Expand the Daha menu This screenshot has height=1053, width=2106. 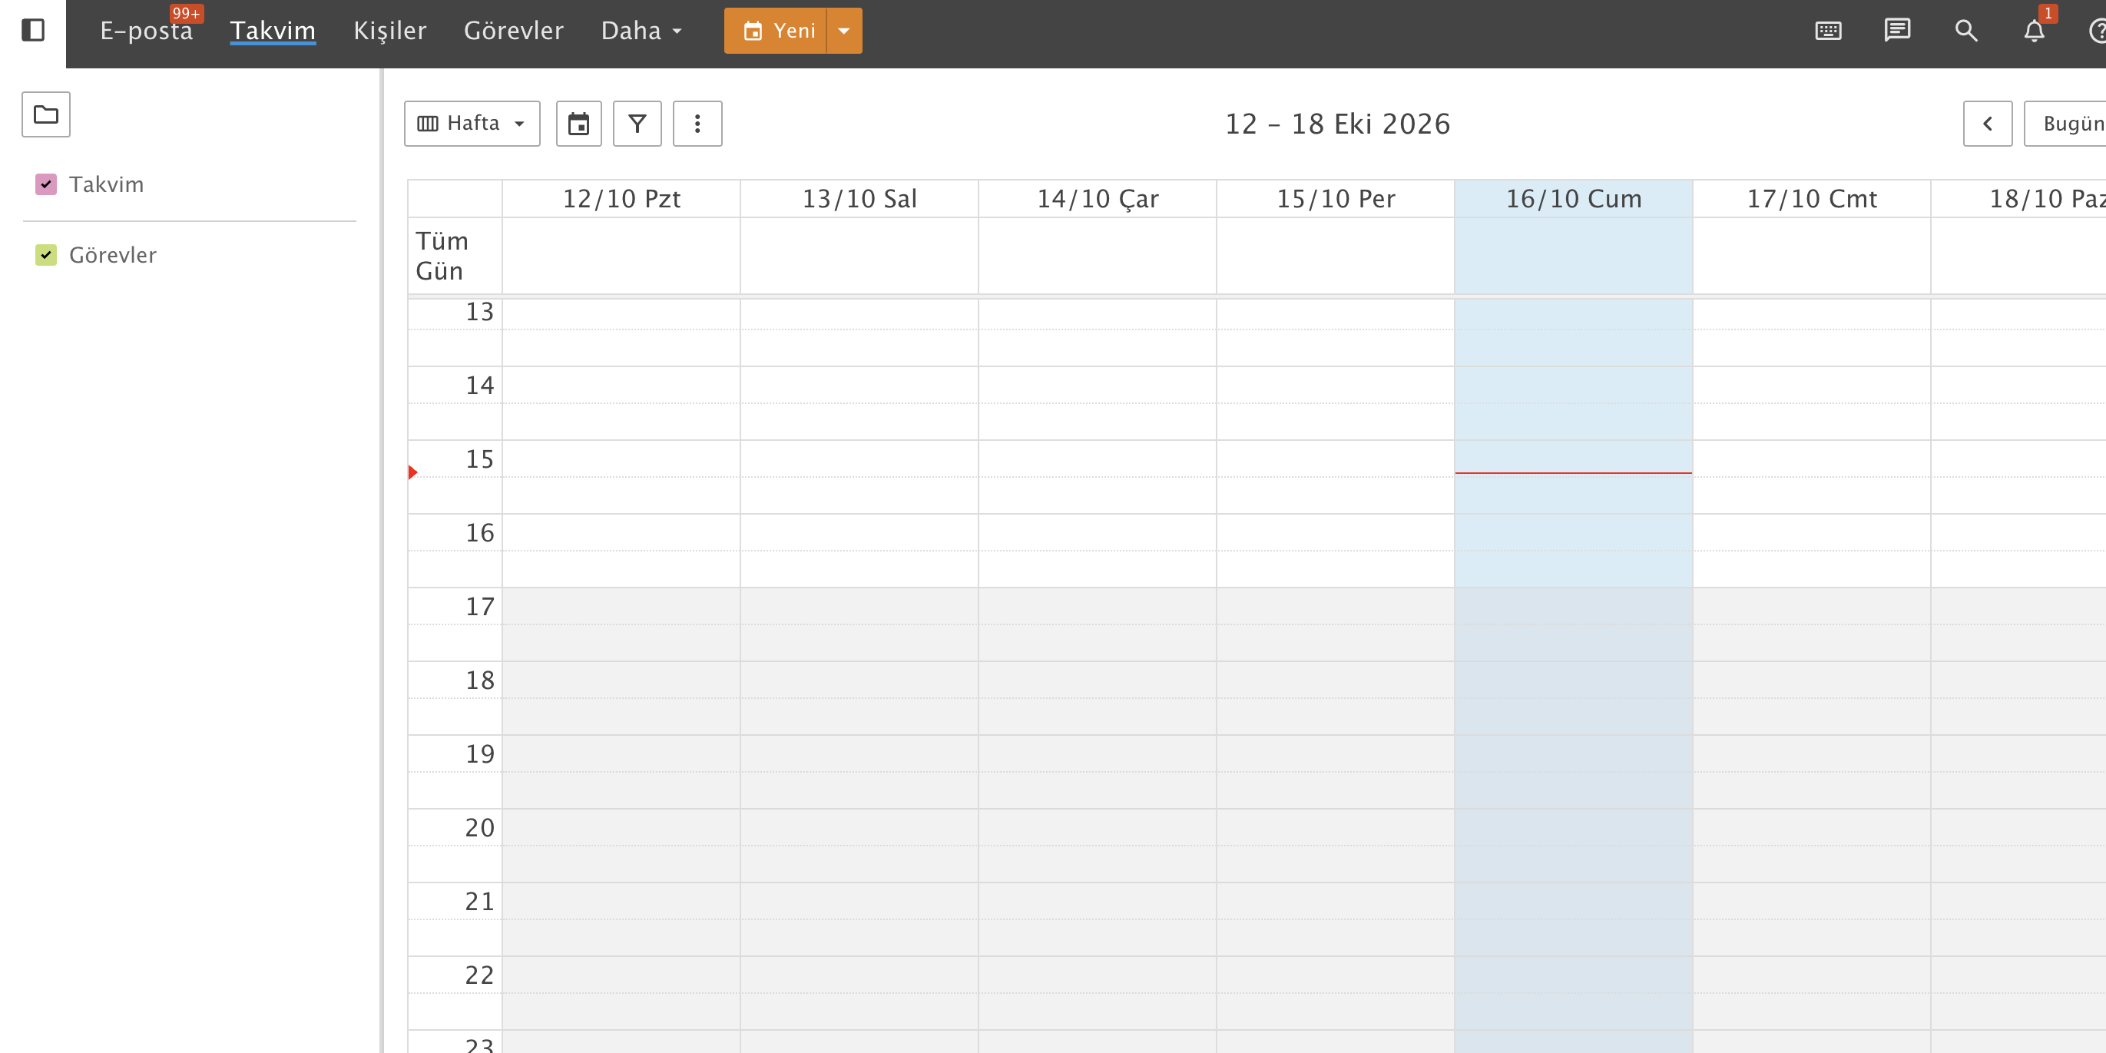pos(641,31)
